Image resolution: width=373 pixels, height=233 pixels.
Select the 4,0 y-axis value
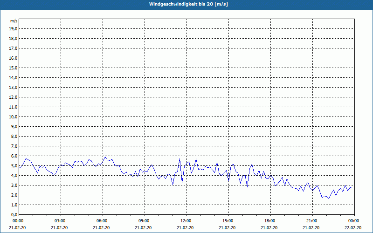click(x=14, y=176)
